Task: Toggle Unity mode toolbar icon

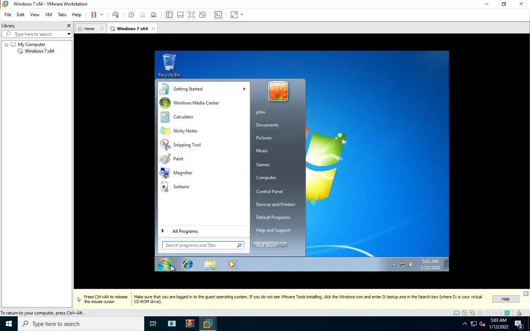Action: [x=202, y=15]
